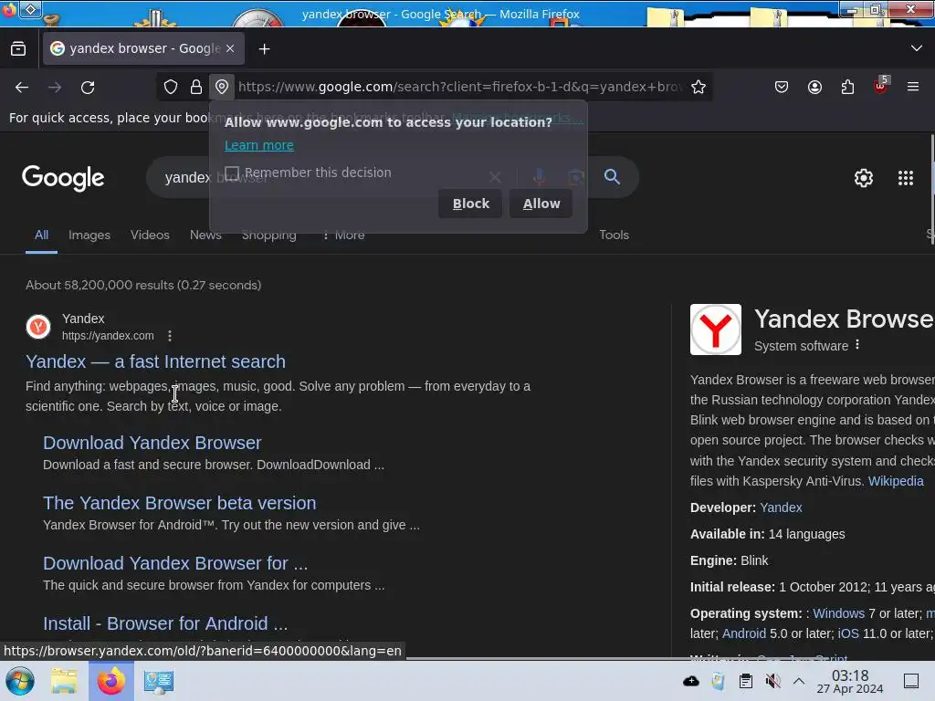Screen dimensions: 935x701
Task: Select the All results tab
Action: [x=41, y=235]
